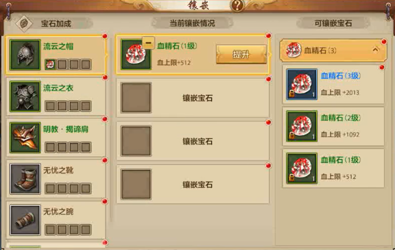Select the 无忧之靴 boots icon
The width and height of the screenshot is (395, 250).
click(x=25, y=179)
